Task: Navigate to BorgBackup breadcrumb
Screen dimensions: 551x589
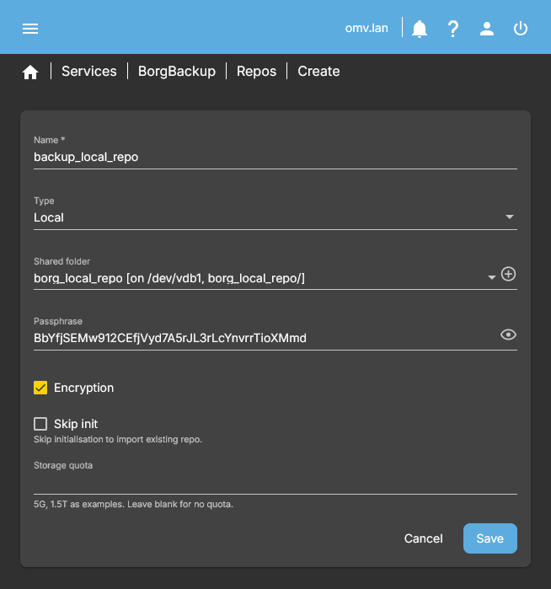Action: tap(177, 72)
